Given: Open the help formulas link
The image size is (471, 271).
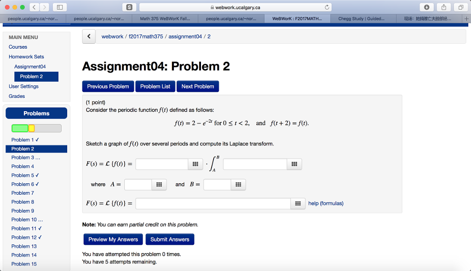Looking at the screenshot, I should pyautogui.click(x=326, y=203).
